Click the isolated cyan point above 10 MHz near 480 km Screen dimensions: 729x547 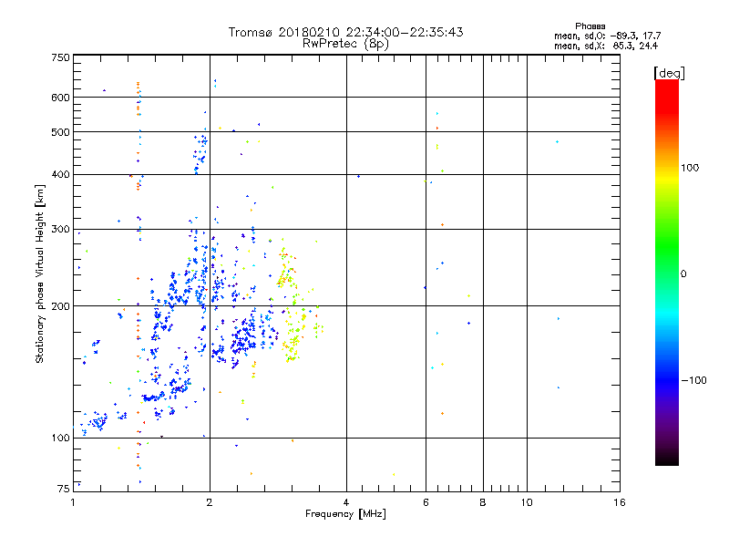557,142
